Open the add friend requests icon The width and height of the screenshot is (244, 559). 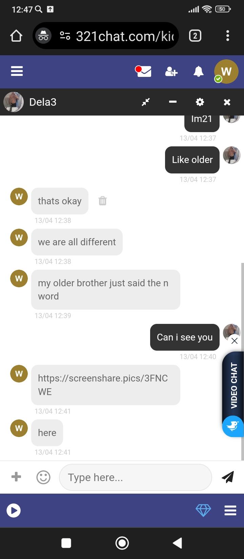tap(171, 71)
